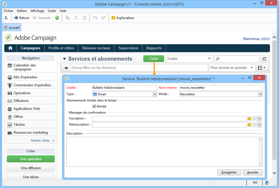Click the Enregistrer button

coord(229,172)
